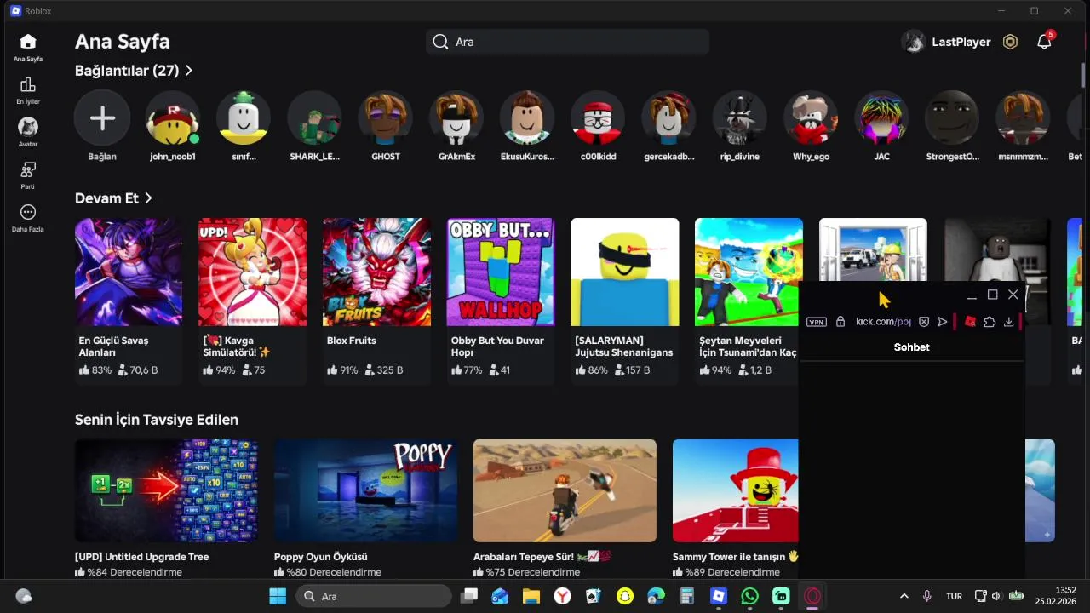
Task: Click the Roblox window vertical scrollbar
Action: pyautogui.click(x=1085, y=75)
